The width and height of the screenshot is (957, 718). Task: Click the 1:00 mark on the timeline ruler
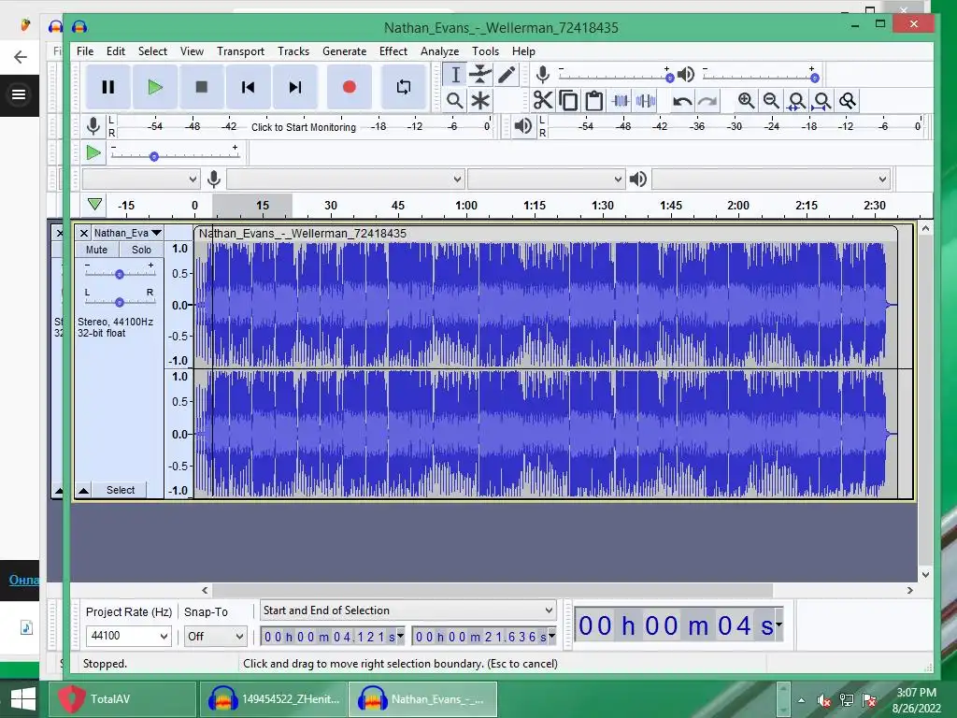coord(466,206)
